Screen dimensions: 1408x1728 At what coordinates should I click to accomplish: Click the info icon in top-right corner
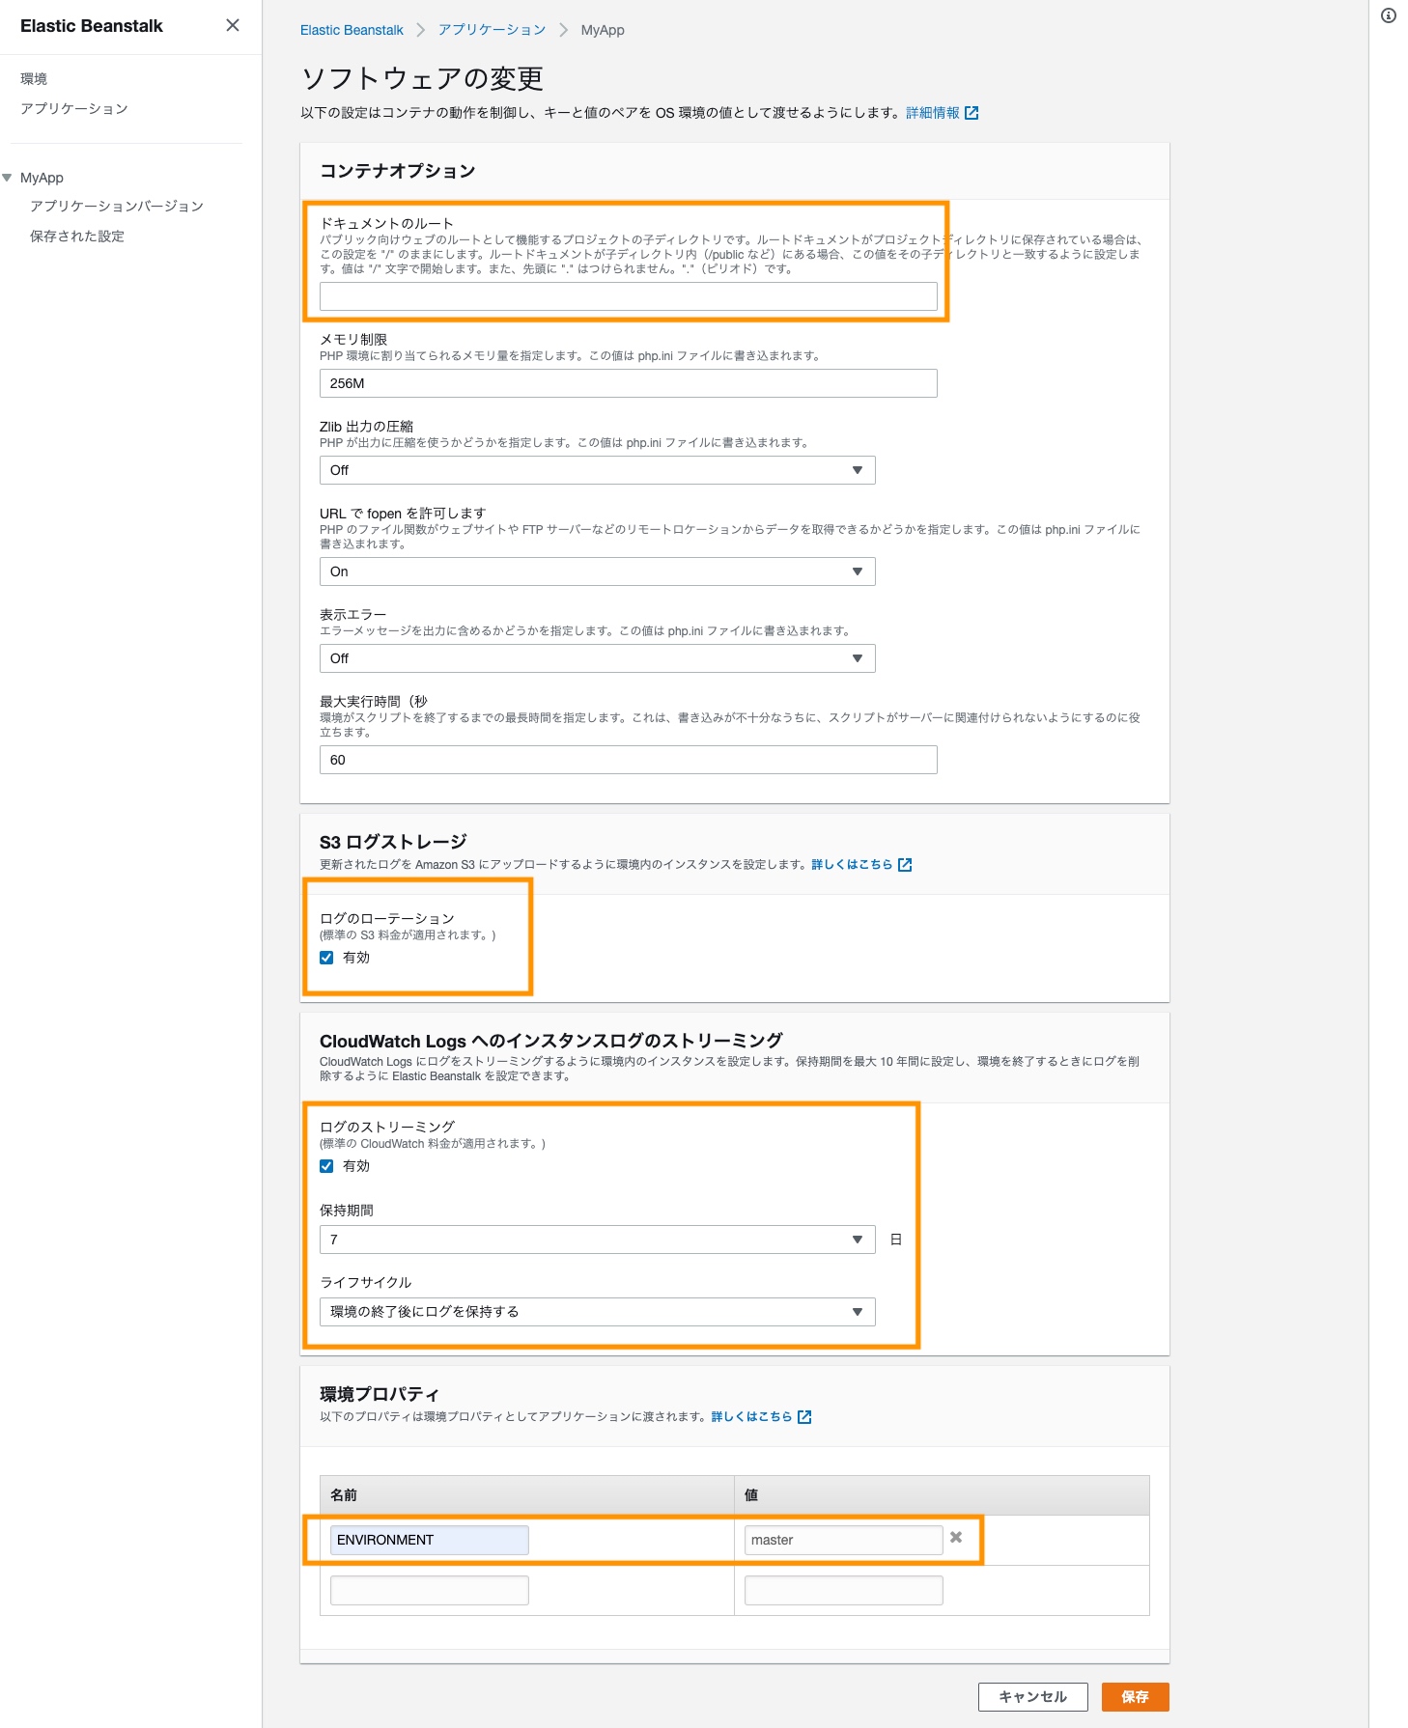(1388, 15)
